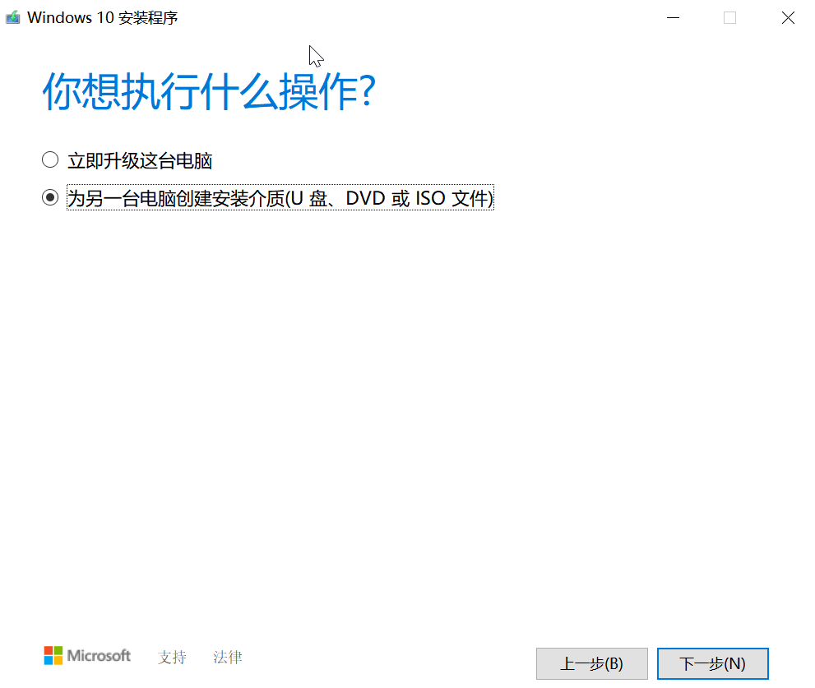Click the 立即升级这台电脑 label text
Screen dimensions: 815x688
tap(140, 160)
